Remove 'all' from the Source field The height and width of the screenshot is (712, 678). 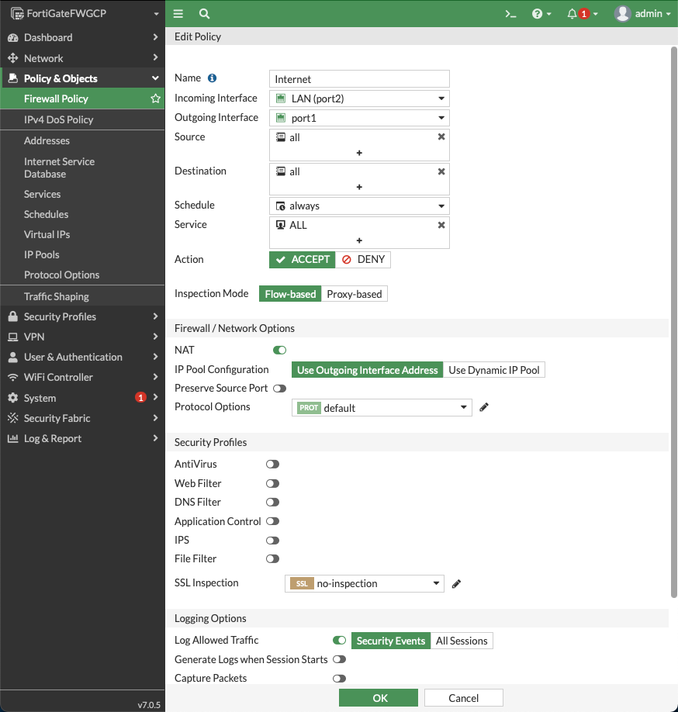(441, 137)
